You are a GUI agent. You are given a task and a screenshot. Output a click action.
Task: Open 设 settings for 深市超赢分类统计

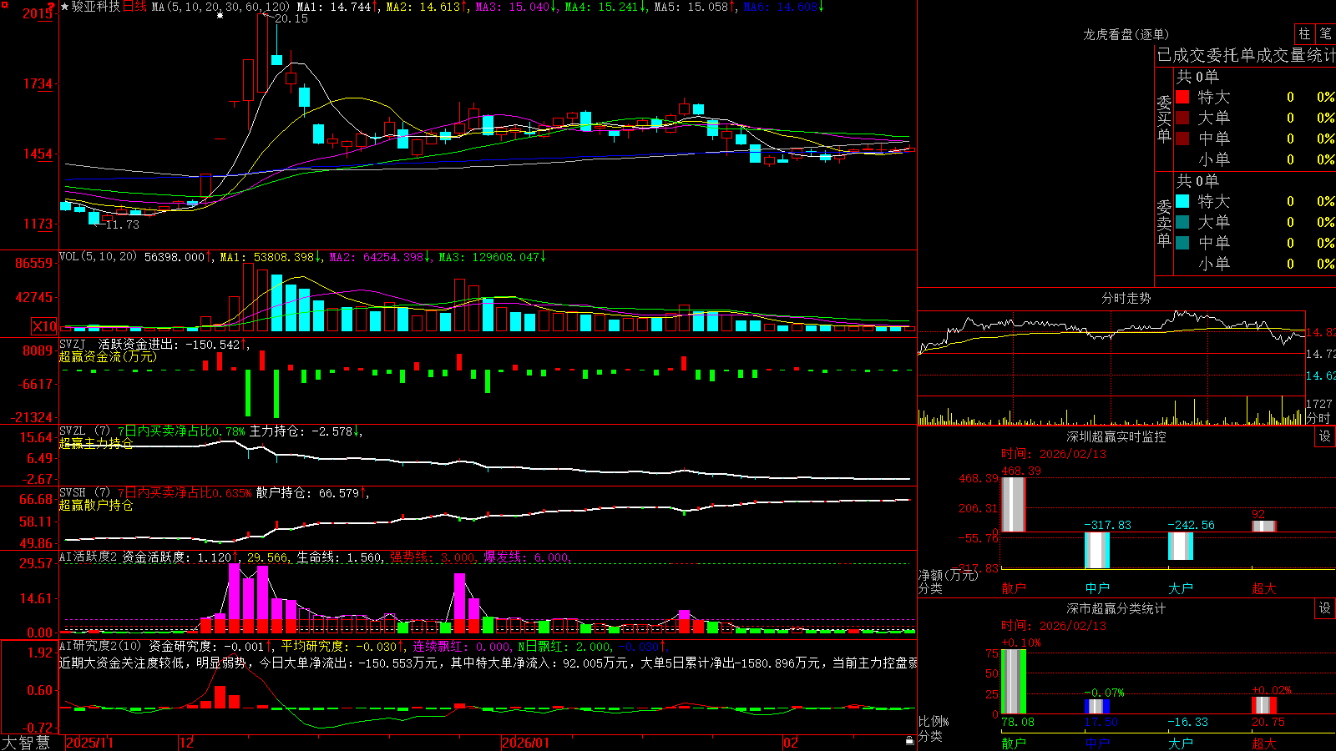coord(1324,608)
